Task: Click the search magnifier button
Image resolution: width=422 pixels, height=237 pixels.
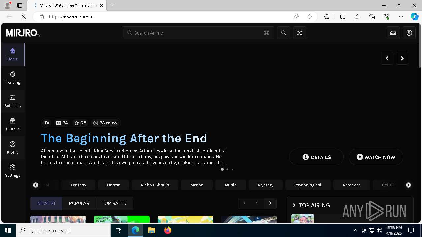Action: coord(284,33)
